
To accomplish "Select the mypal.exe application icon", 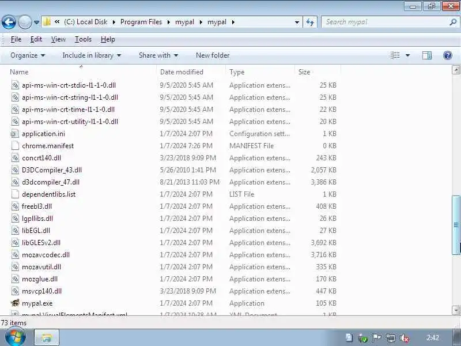I will click(x=15, y=303).
